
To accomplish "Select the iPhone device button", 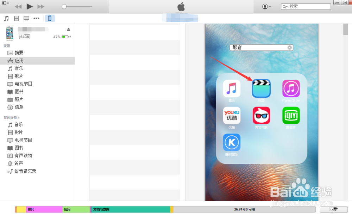I will click(x=50, y=18).
